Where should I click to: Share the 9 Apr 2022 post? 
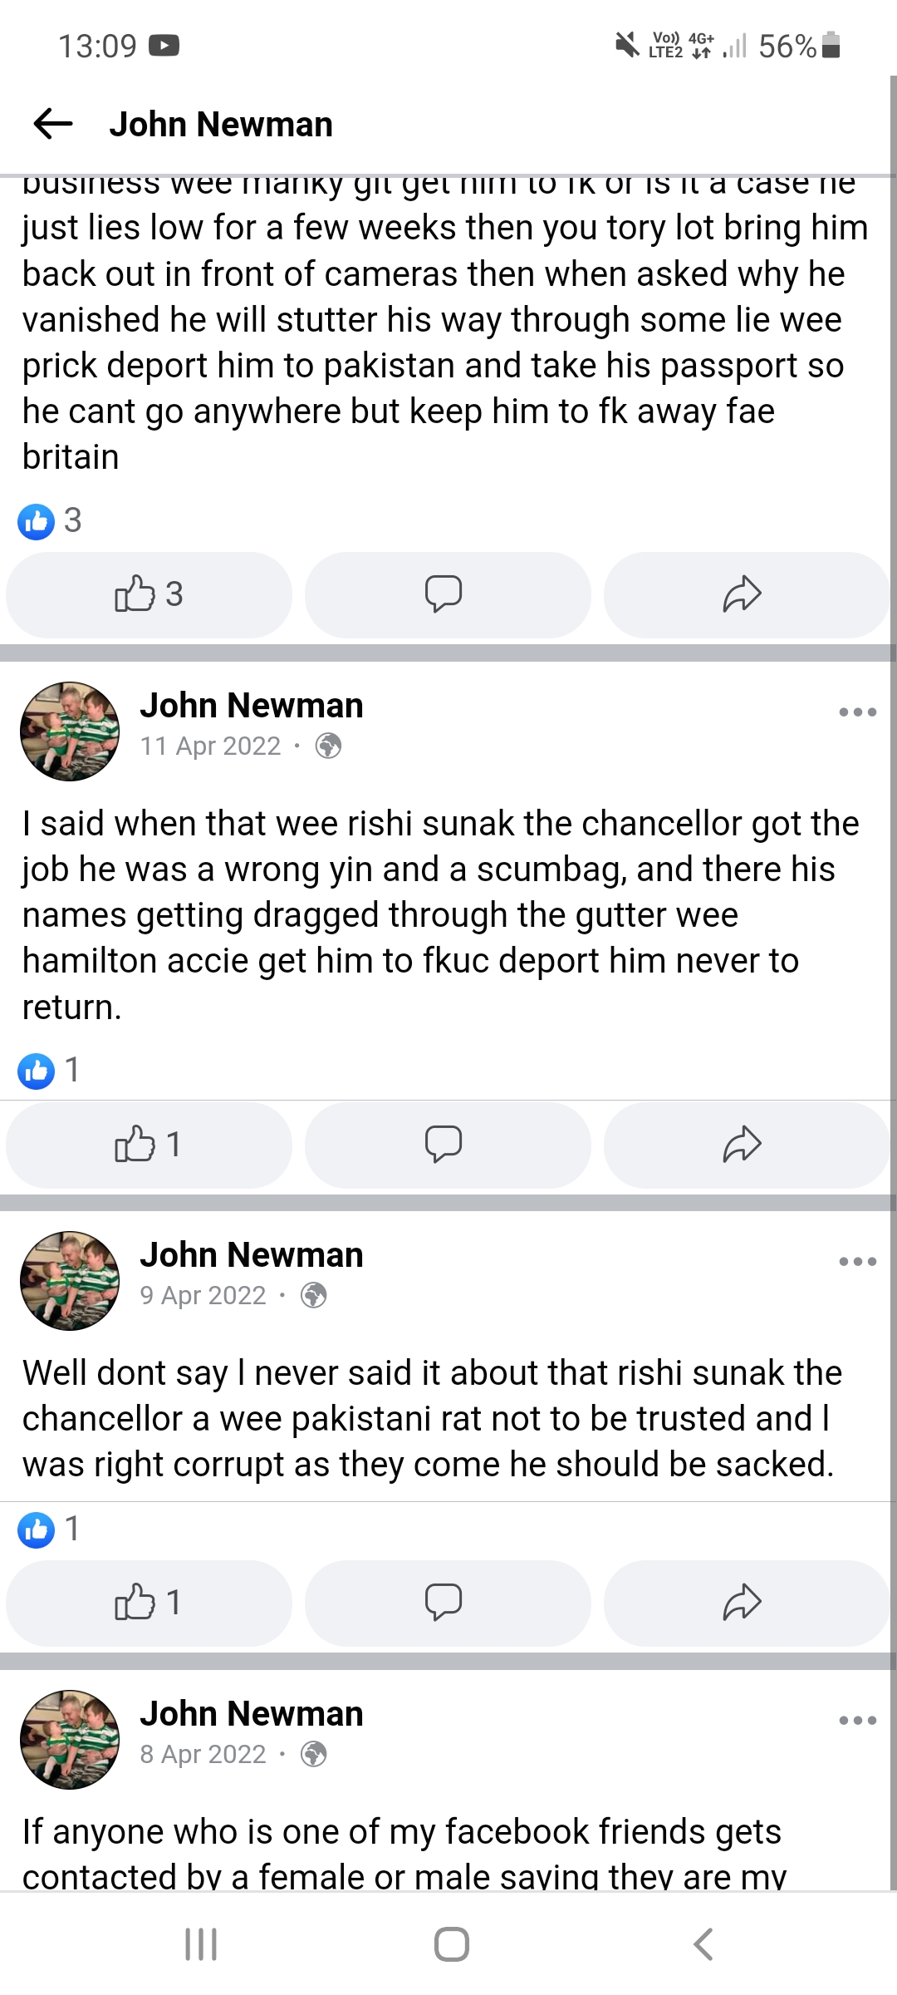pos(742,1603)
